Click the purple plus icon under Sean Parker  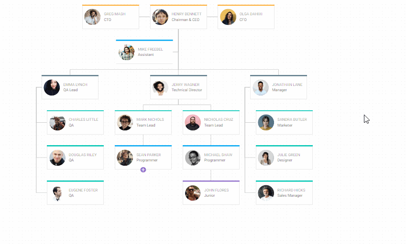point(143,170)
